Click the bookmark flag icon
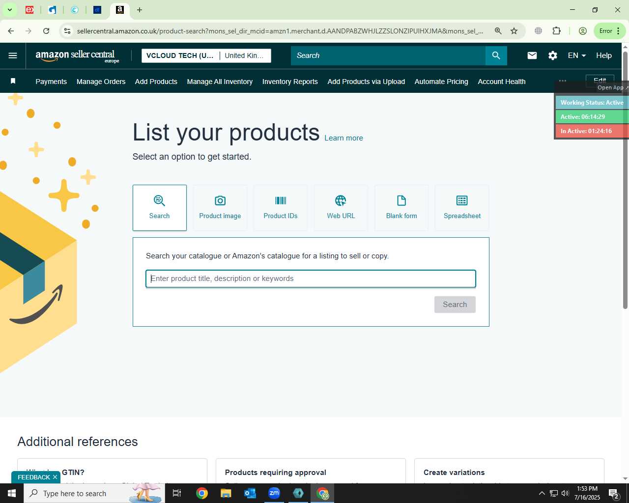 13,81
